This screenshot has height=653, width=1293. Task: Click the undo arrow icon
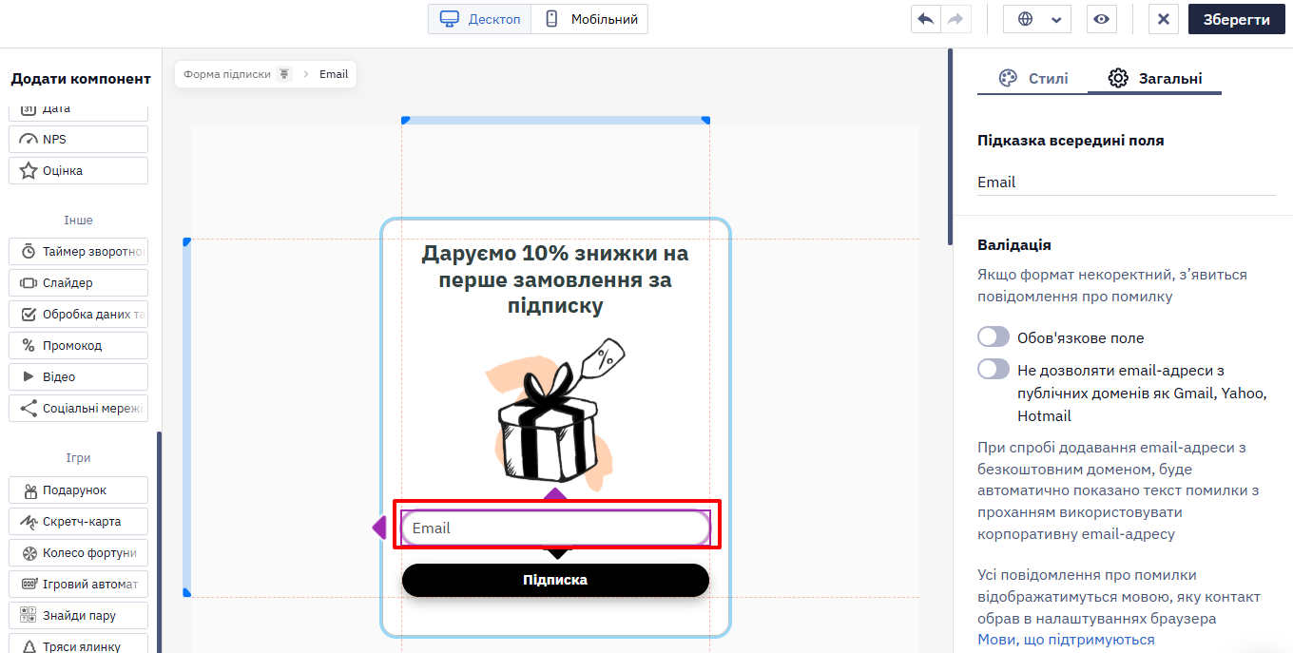tap(925, 19)
